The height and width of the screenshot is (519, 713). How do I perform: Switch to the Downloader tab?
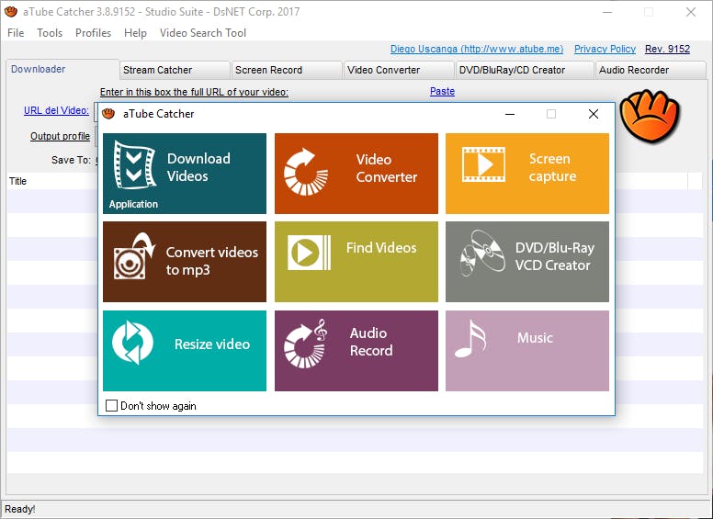(62, 69)
